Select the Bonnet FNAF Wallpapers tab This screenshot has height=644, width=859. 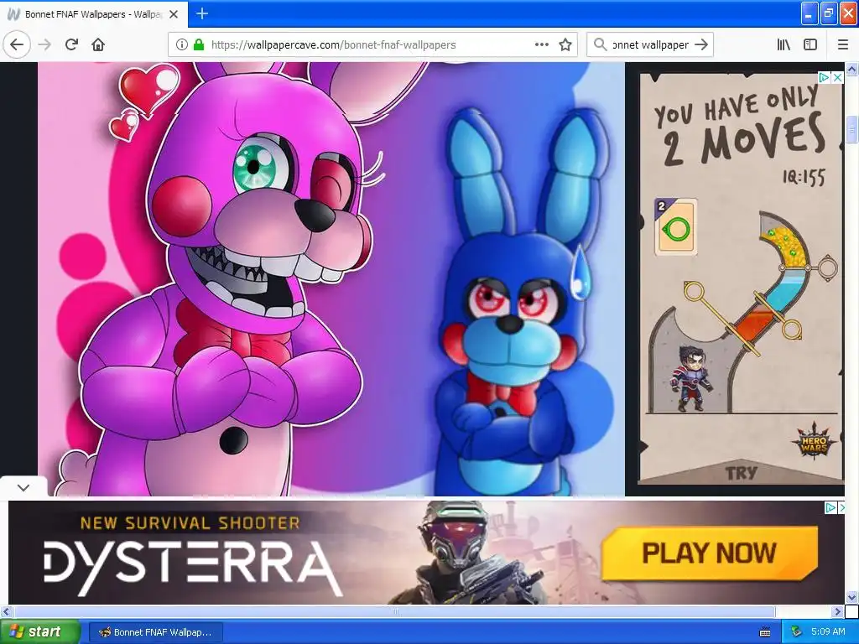click(94, 14)
